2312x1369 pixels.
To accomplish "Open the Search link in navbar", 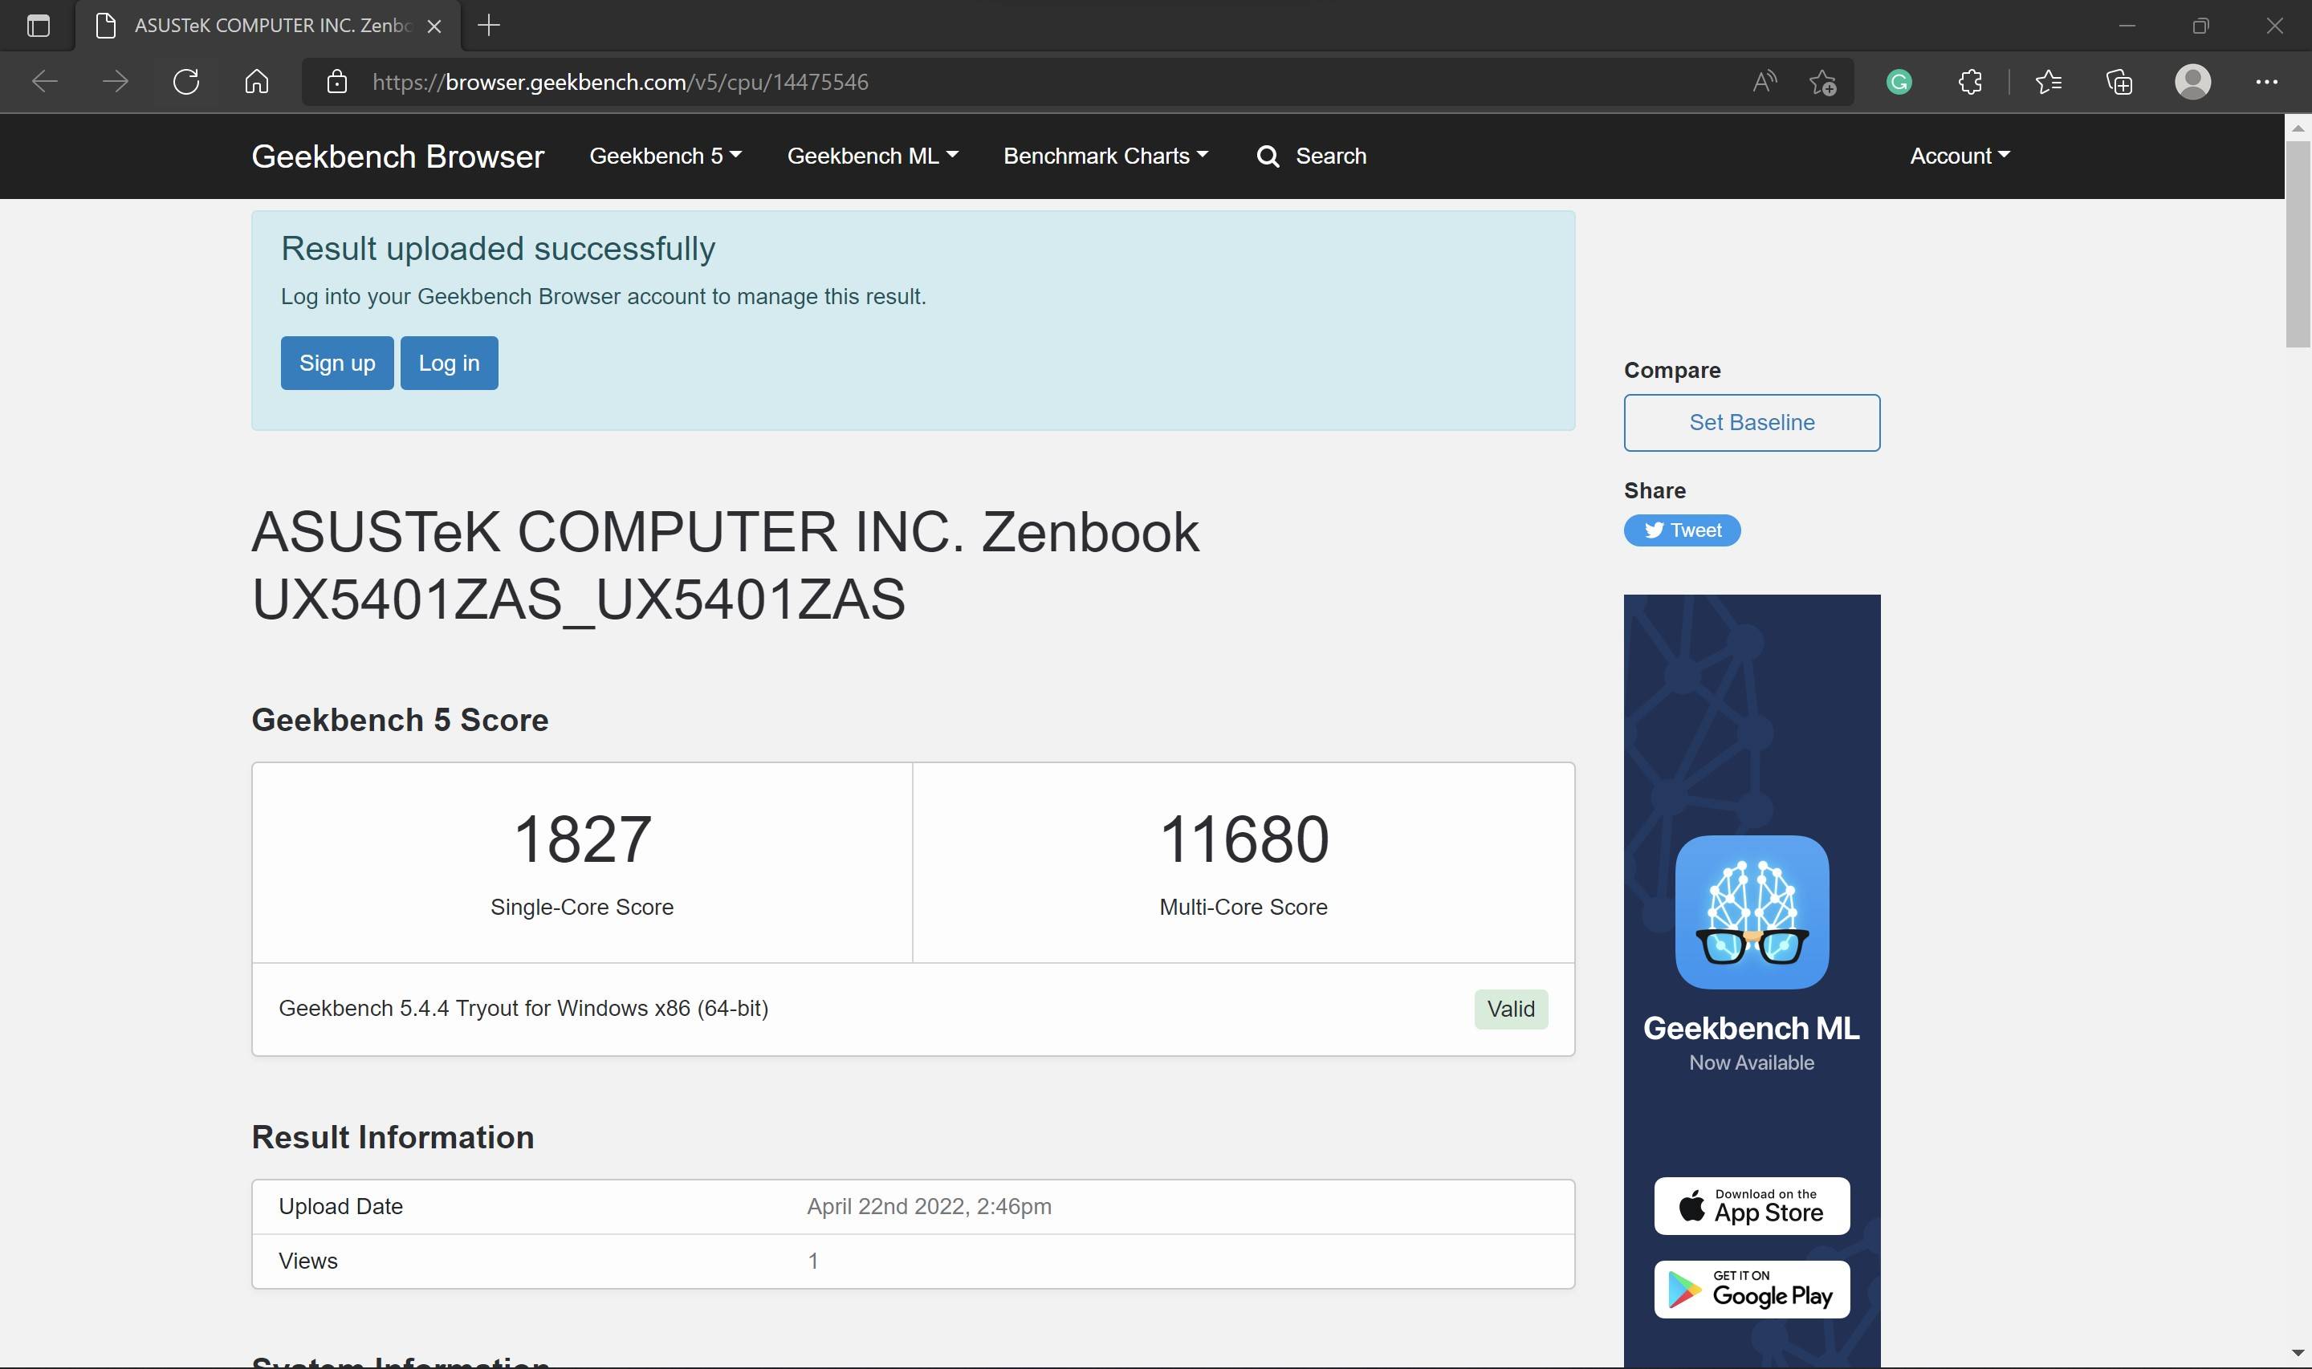I will (1311, 156).
